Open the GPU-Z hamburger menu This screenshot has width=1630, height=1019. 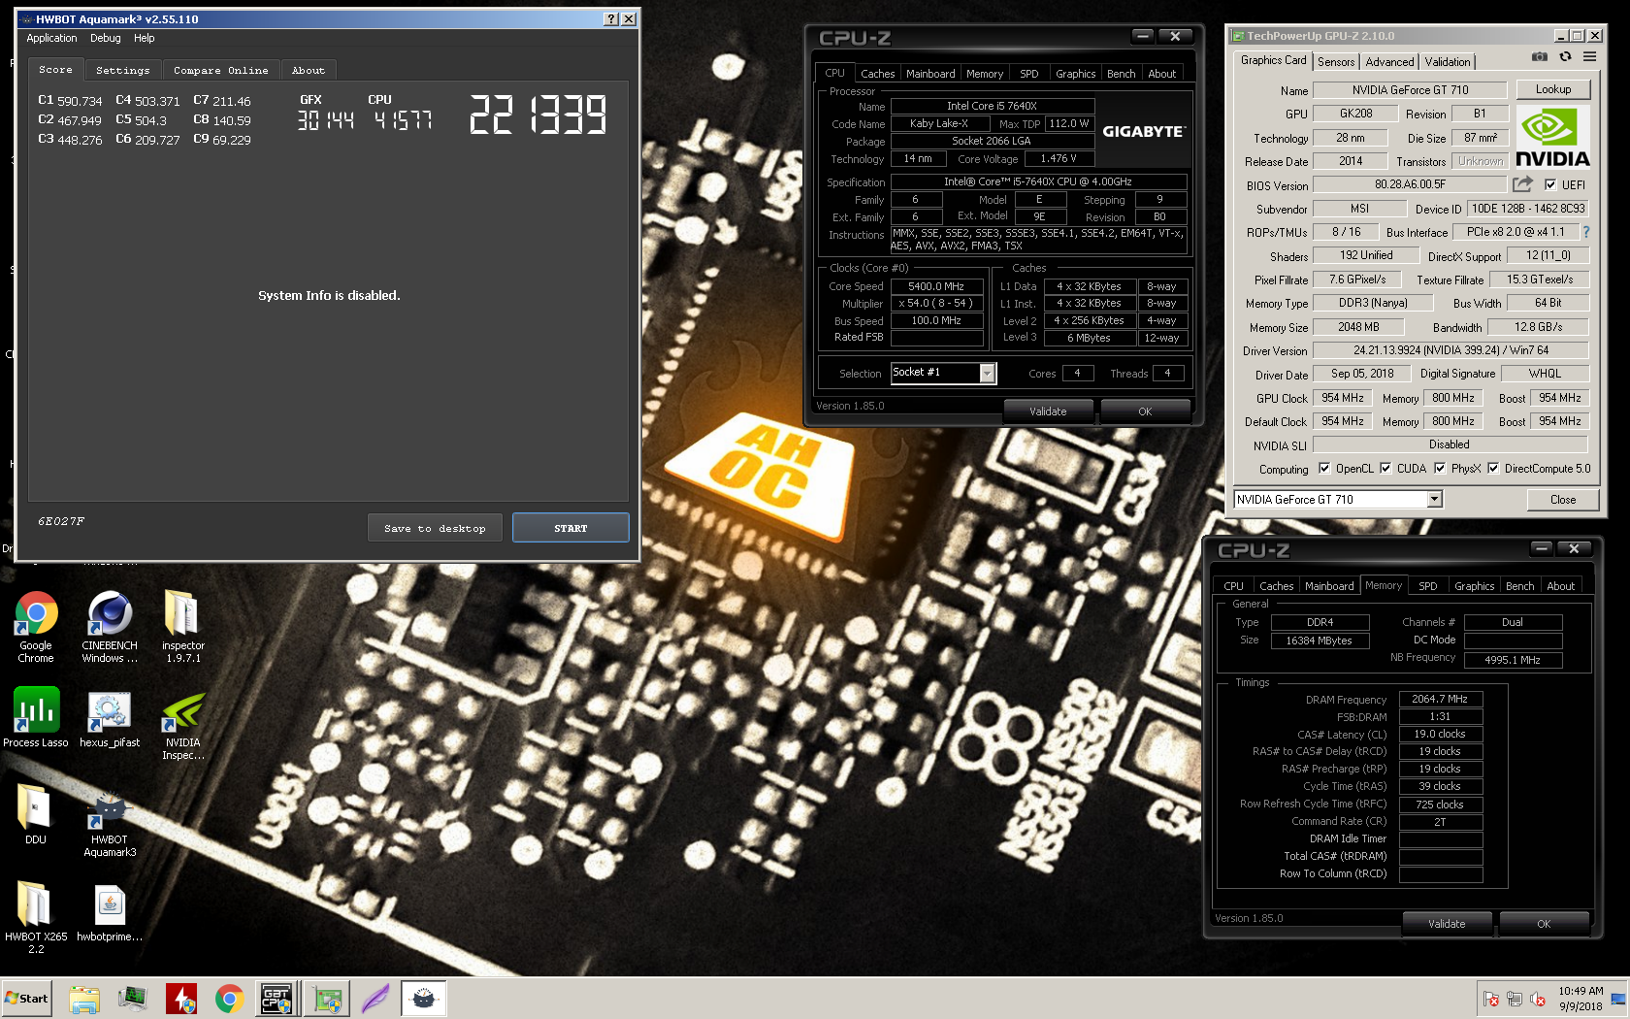click(1589, 57)
